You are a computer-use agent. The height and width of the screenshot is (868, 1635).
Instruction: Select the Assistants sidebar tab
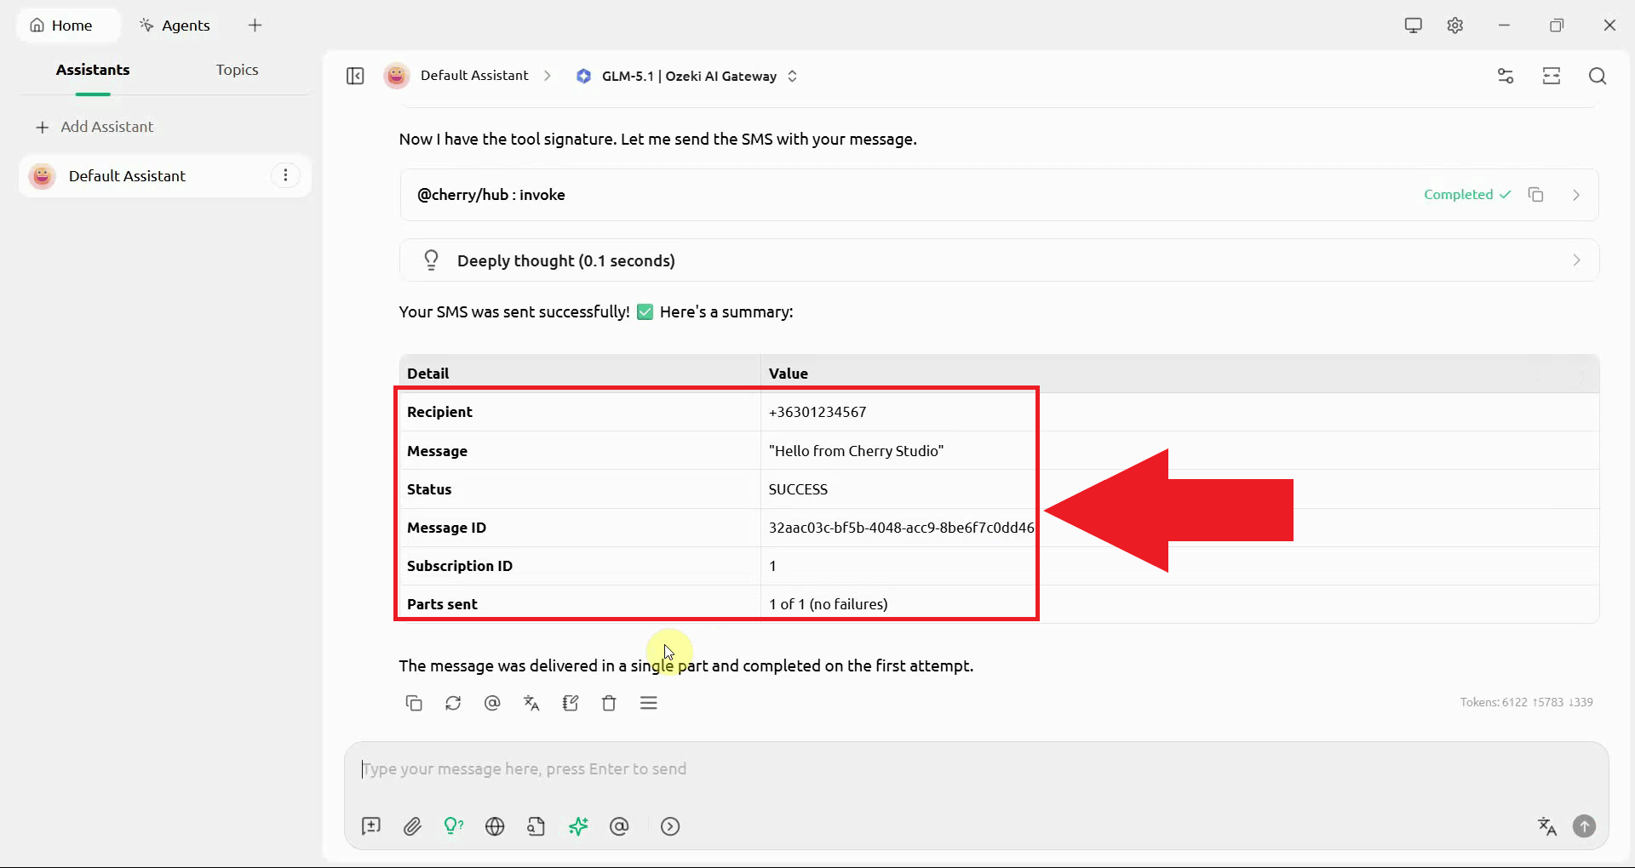(93, 70)
